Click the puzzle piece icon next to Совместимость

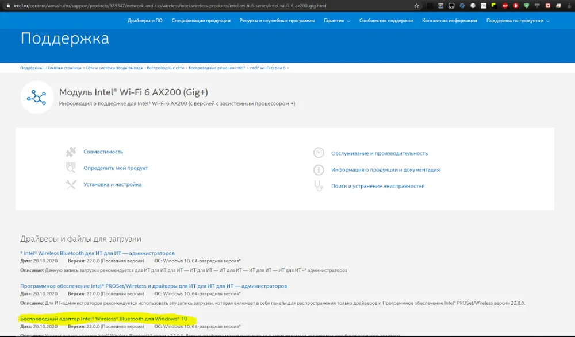pyautogui.click(x=71, y=152)
